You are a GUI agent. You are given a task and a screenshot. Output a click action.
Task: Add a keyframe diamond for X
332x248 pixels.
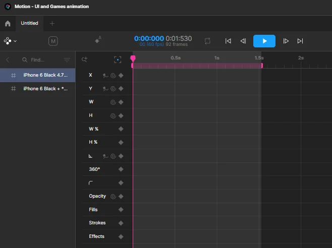click(121, 75)
